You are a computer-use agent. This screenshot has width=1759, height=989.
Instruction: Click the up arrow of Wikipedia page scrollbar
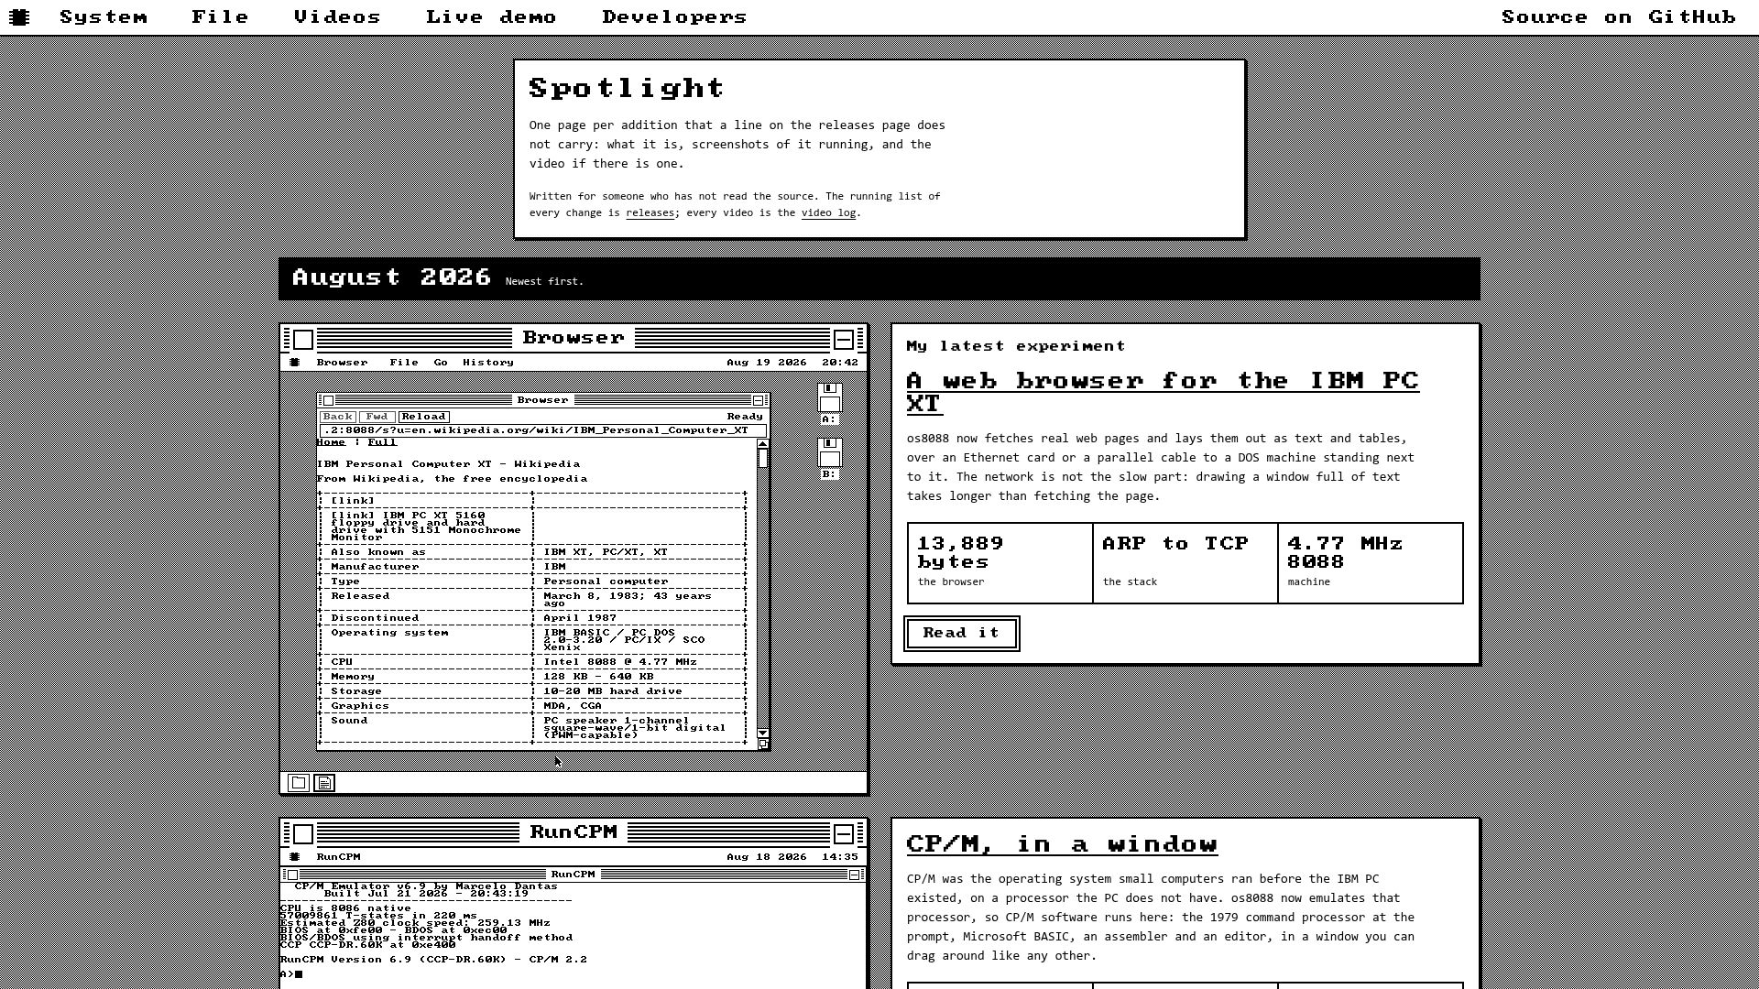point(763,444)
